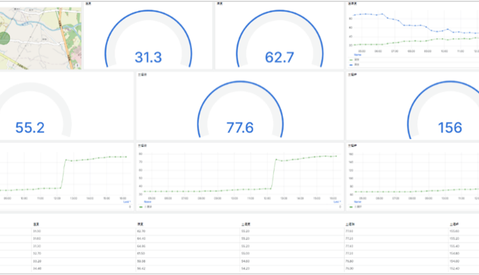Screen dimensions: 479x275
Task: Click the 156 gauge value
Action: (x=450, y=128)
